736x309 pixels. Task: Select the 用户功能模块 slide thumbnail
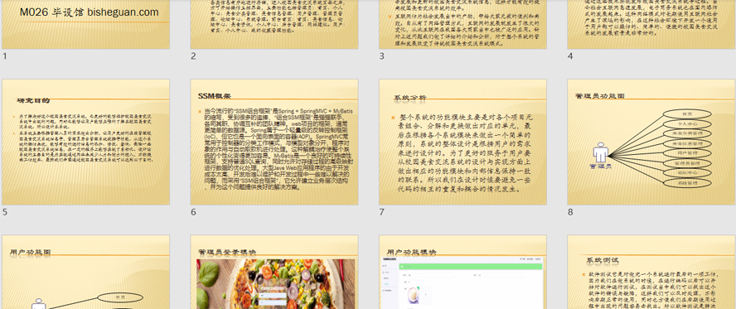coord(462,272)
